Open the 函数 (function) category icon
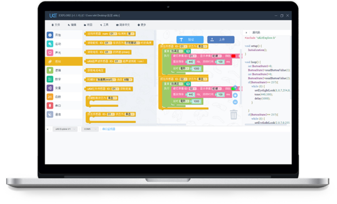This screenshot has height=204, width=337. click(50, 97)
